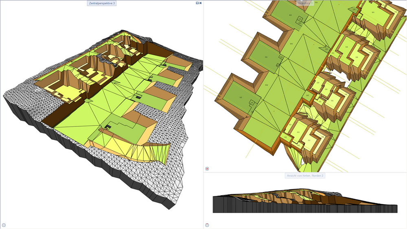The image size is (407, 229).
Task: Click the red-centered marker icon in plan view
Action: [207, 169]
